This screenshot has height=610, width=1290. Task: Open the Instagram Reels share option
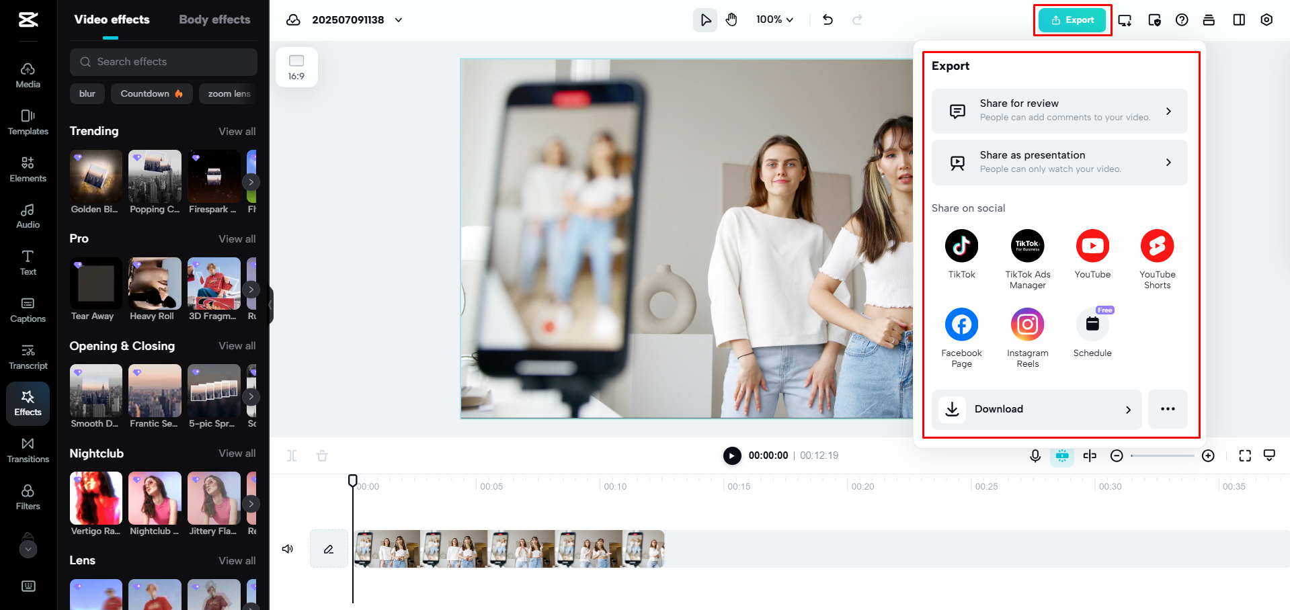(1027, 324)
